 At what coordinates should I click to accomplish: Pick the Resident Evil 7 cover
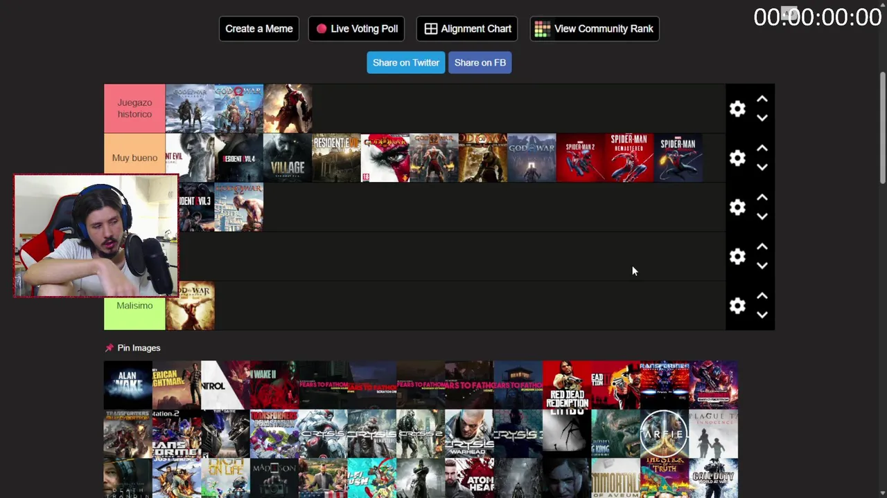click(337, 158)
